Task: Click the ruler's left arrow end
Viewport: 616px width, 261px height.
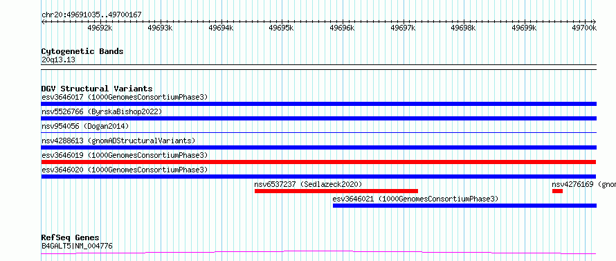Action: [x=43, y=21]
